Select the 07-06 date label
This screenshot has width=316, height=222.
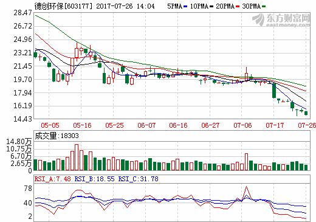tap(242, 125)
